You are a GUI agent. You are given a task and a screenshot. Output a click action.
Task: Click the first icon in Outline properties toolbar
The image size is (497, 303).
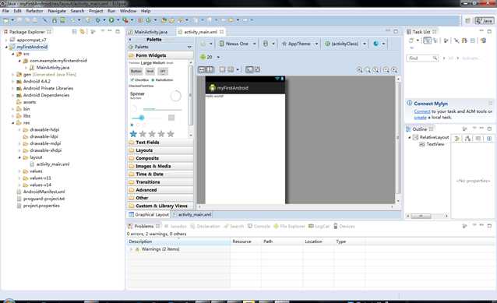pos(457,139)
